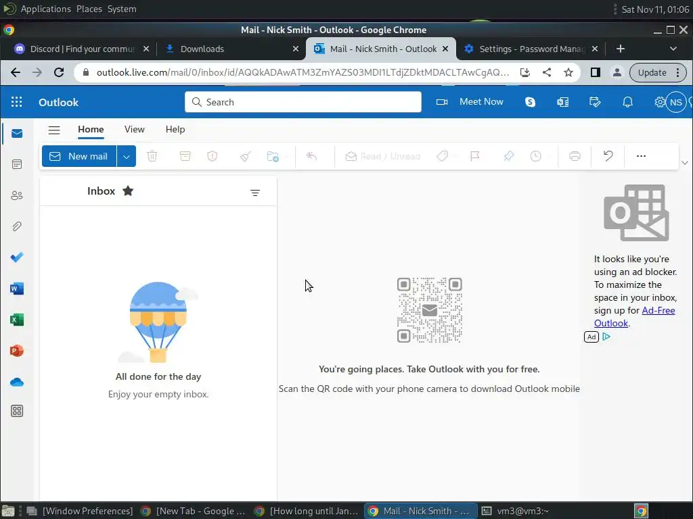Open the Calendar from sidebar
The height and width of the screenshot is (519, 693).
(x=17, y=165)
